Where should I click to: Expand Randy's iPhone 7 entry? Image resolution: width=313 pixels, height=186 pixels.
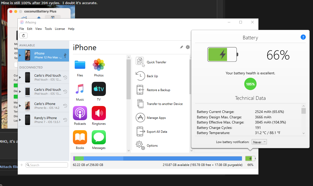click(20, 120)
